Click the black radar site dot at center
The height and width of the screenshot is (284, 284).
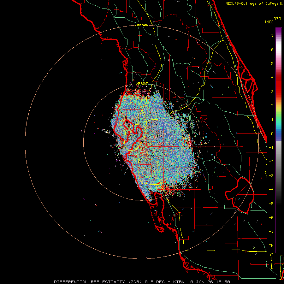[x=142, y=141]
